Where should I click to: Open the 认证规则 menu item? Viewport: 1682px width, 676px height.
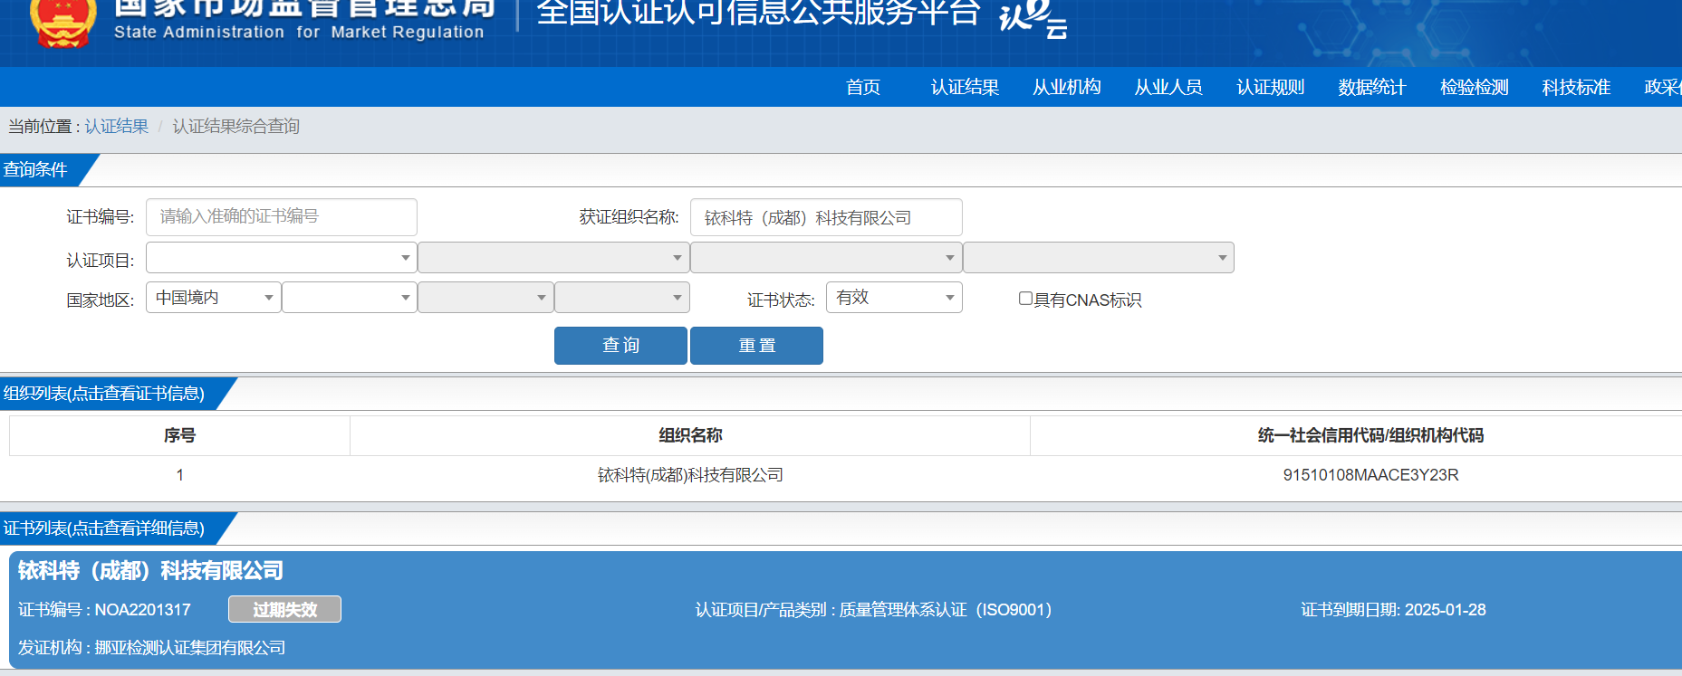pyautogui.click(x=1271, y=87)
